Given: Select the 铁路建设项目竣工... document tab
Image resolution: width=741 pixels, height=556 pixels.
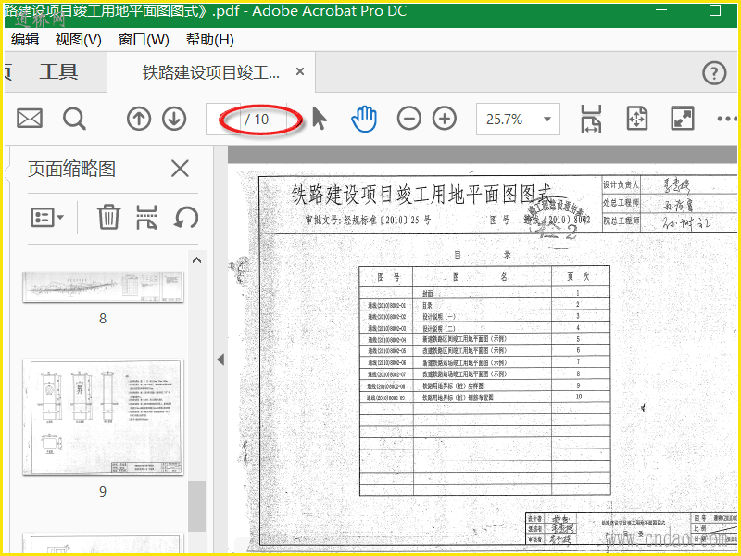Looking at the screenshot, I should point(211,72).
